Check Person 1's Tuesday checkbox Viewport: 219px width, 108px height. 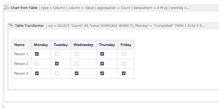pyautogui.click(x=57, y=54)
